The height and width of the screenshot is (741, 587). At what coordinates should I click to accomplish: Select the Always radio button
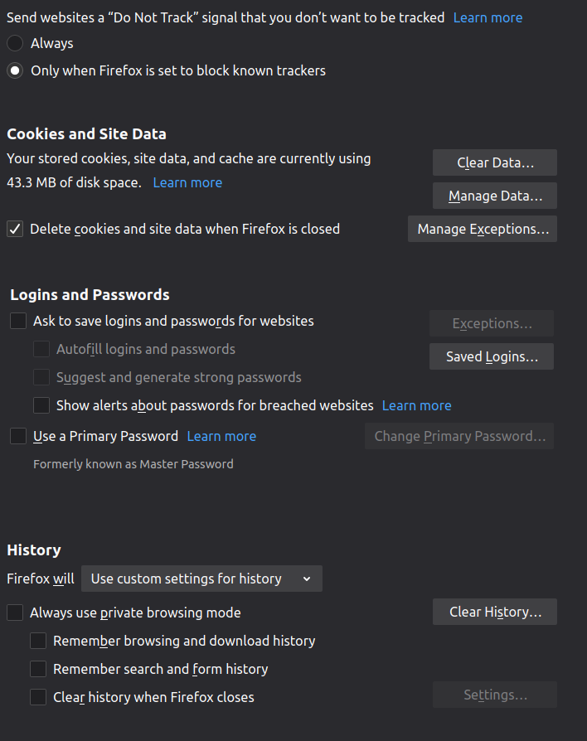(15, 43)
